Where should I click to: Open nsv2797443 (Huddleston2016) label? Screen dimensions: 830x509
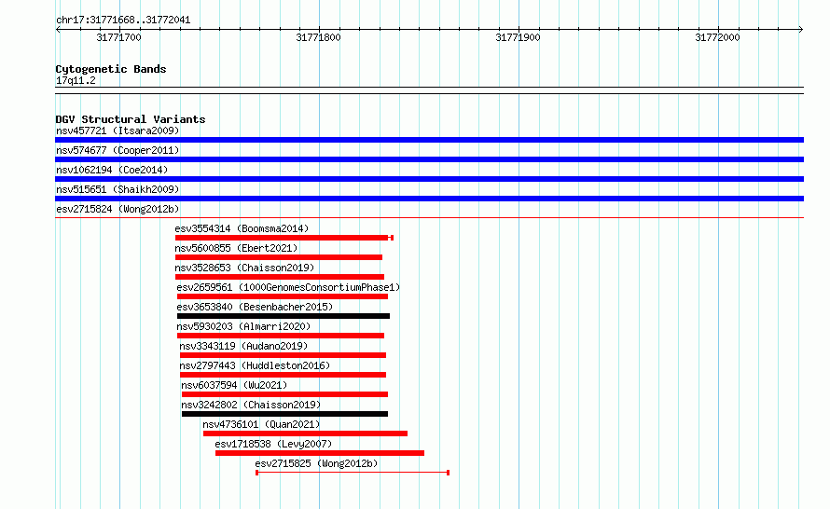[255, 365]
